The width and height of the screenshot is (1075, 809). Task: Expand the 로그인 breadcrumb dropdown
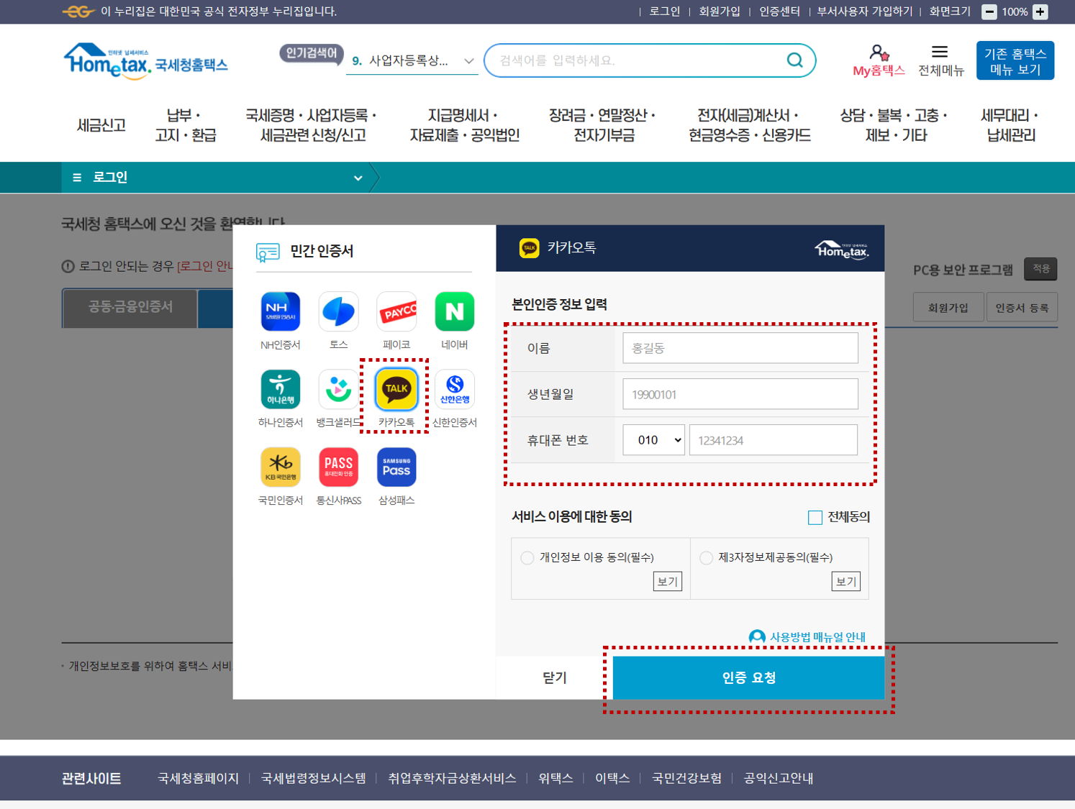[358, 178]
